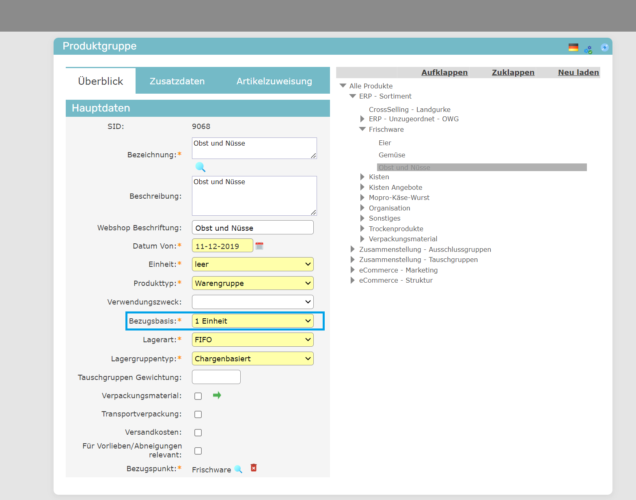Tick the Transportverpackung checkbox
The width and height of the screenshot is (636, 500).
[x=198, y=414]
